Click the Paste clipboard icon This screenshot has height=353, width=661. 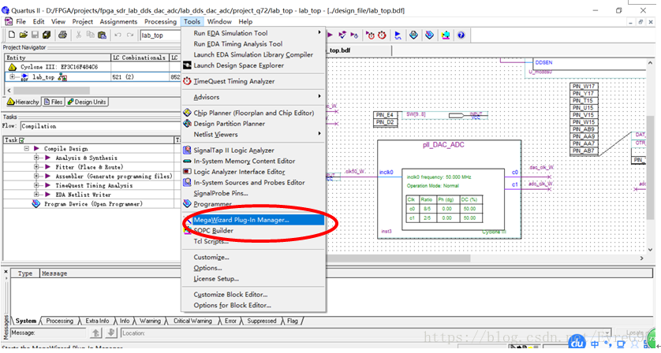102,35
